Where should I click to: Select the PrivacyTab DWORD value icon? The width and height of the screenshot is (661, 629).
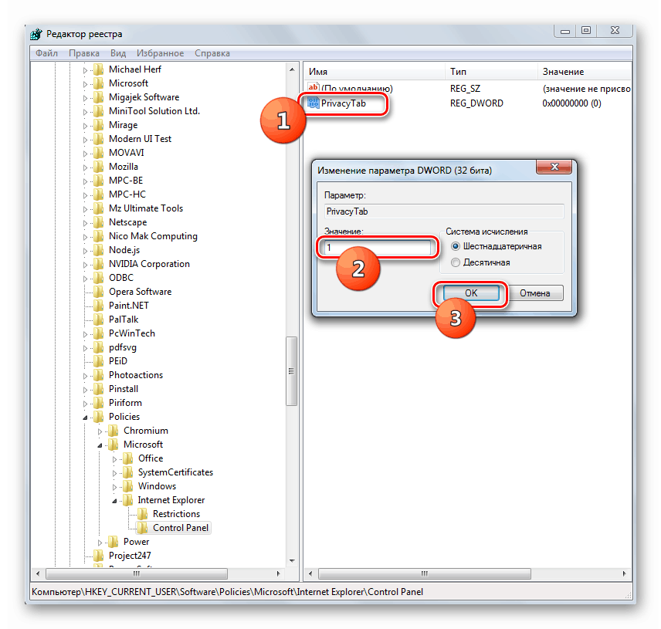[x=314, y=103]
